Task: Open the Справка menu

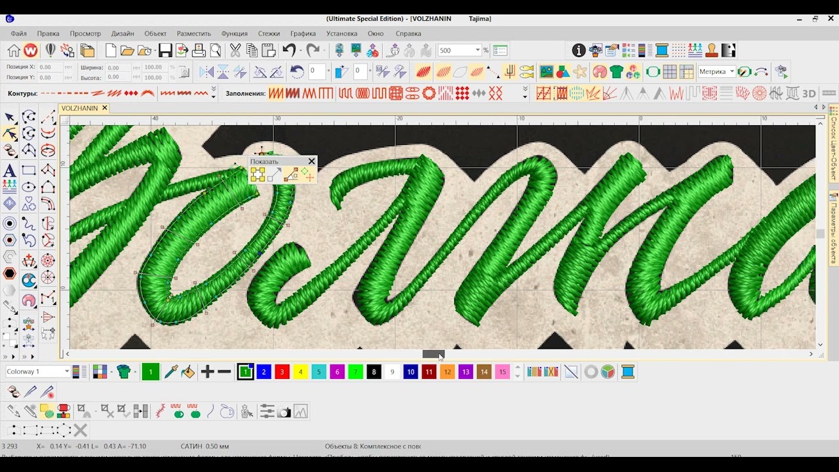Action: point(408,33)
